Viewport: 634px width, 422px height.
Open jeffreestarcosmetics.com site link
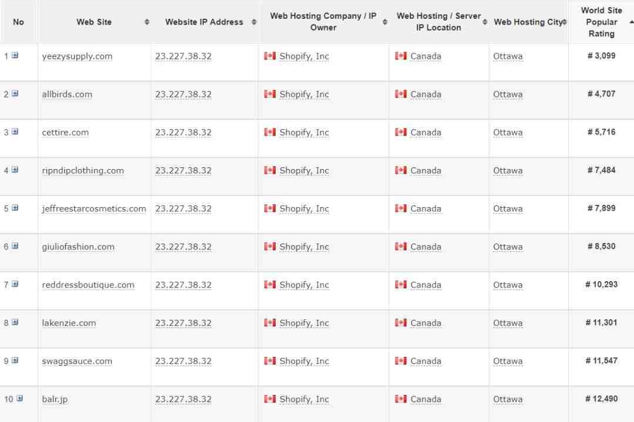pos(94,208)
